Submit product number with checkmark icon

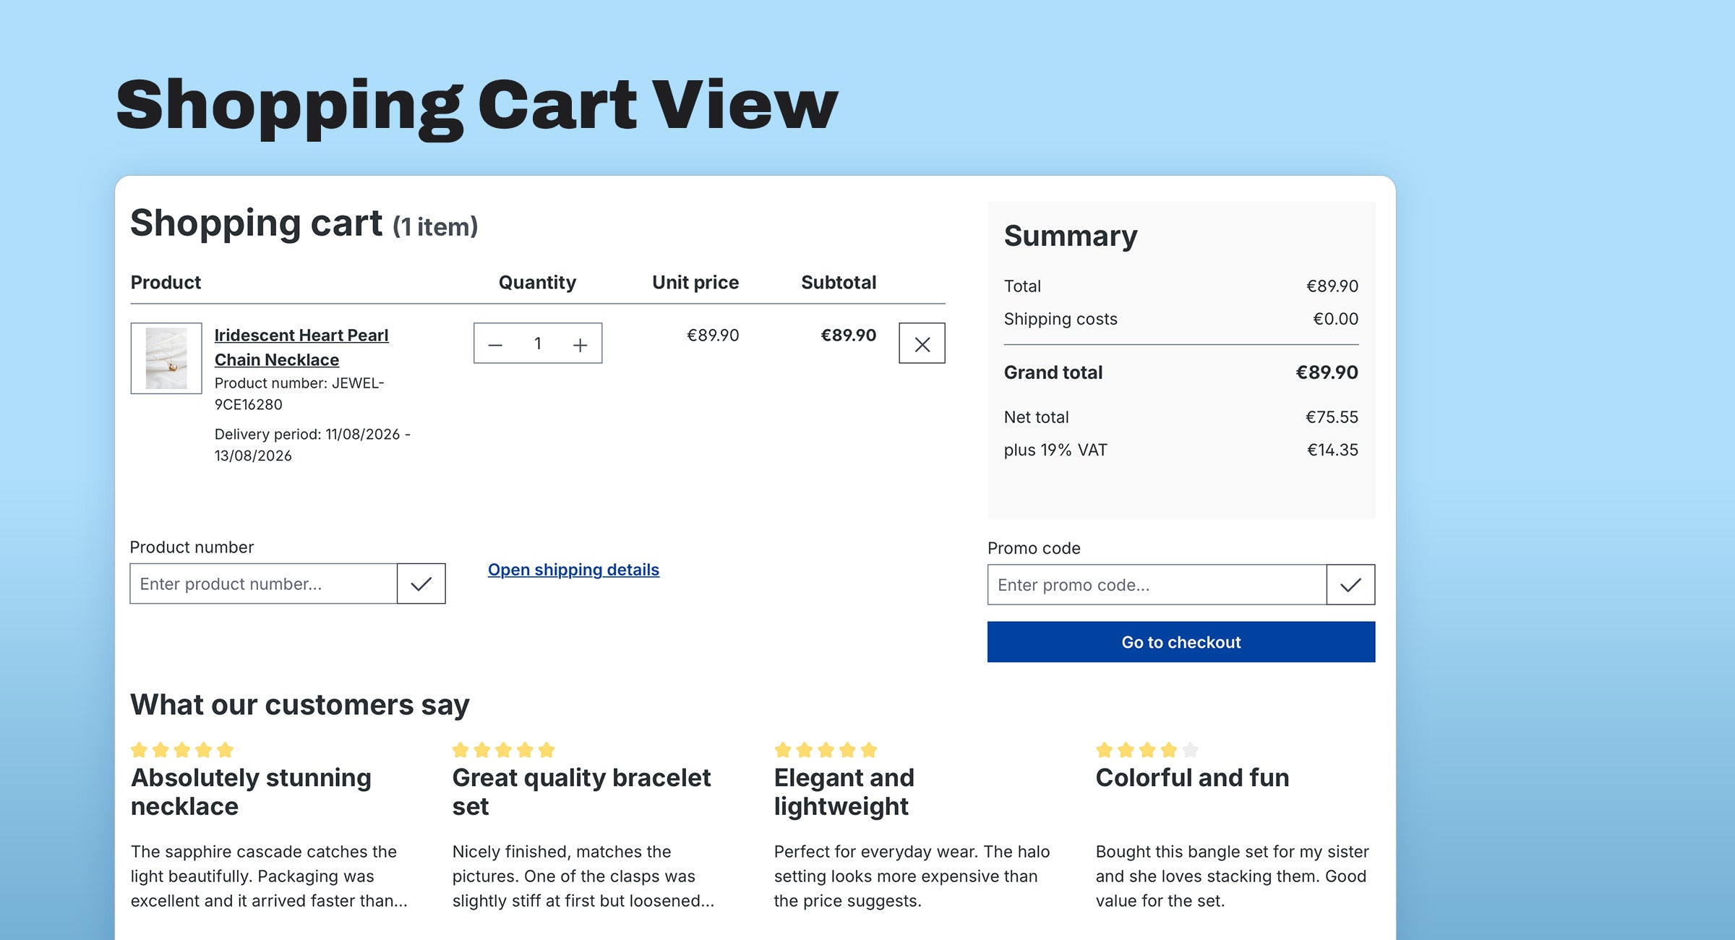[421, 584]
